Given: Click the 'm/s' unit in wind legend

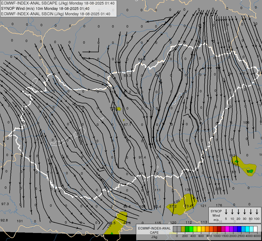Looking at the screenshot, I should pyautogui.click(x=216, y=220).
